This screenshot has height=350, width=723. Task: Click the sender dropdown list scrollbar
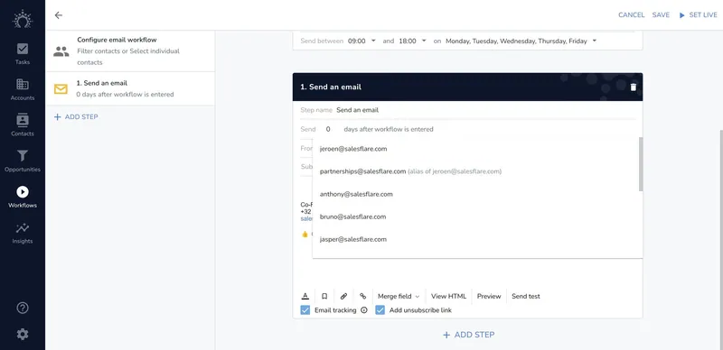point(641,164)
